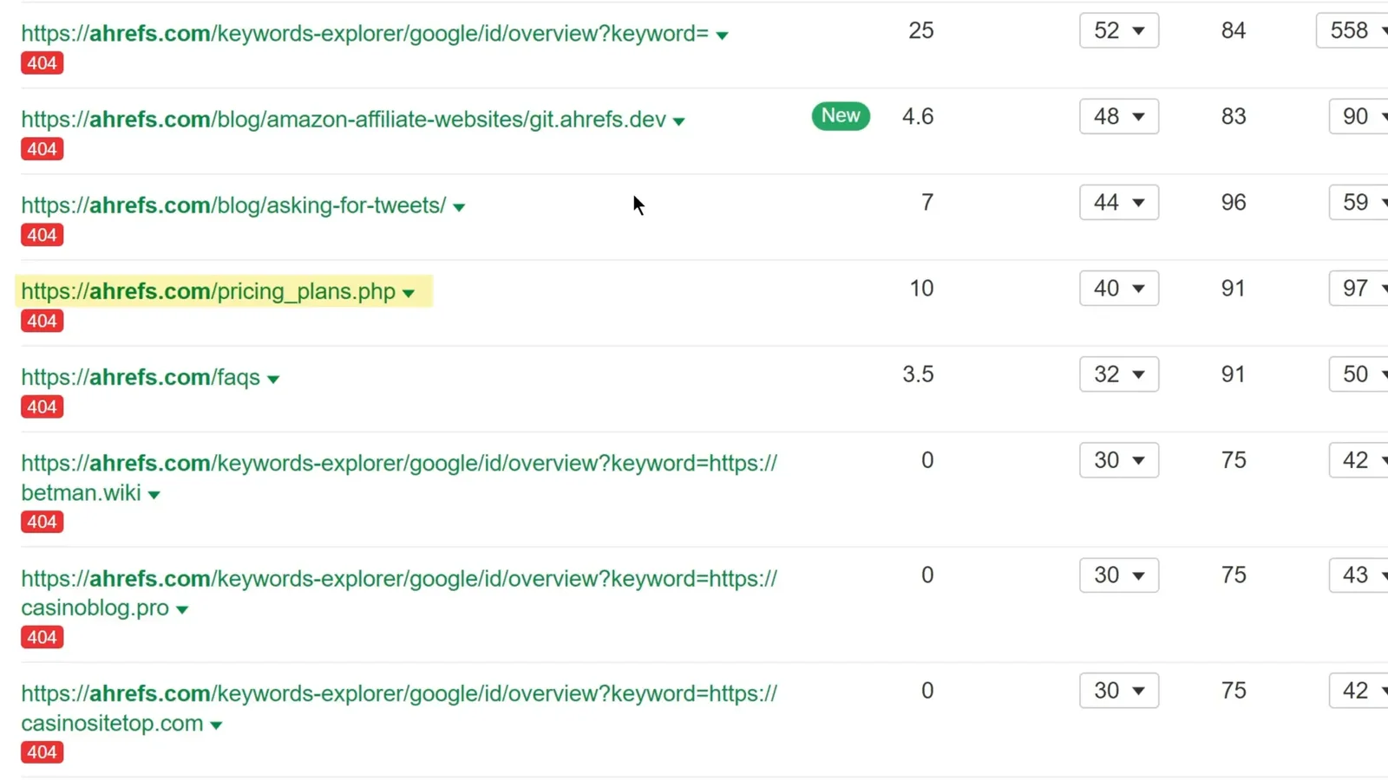This screenshot has height=780, width=1388.
Task: Expand caret menu after casinoblog.pro URL
Action: click(182, 610)
